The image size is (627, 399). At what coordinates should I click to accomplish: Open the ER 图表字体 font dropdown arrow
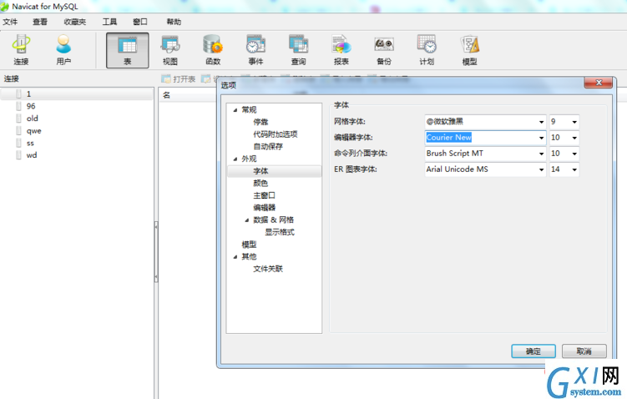click(x=541, y=170)
